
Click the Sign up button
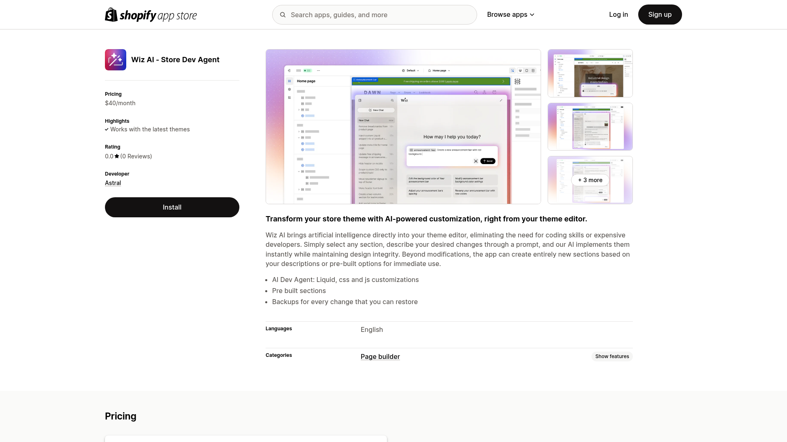click(660, 15)
